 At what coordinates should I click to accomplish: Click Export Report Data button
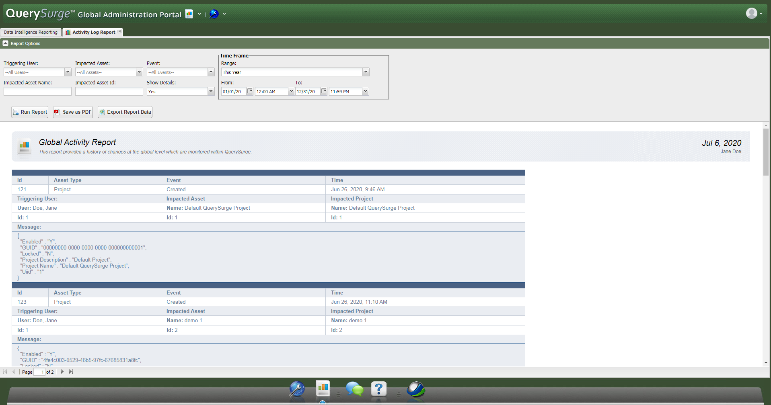pos(125,112)
